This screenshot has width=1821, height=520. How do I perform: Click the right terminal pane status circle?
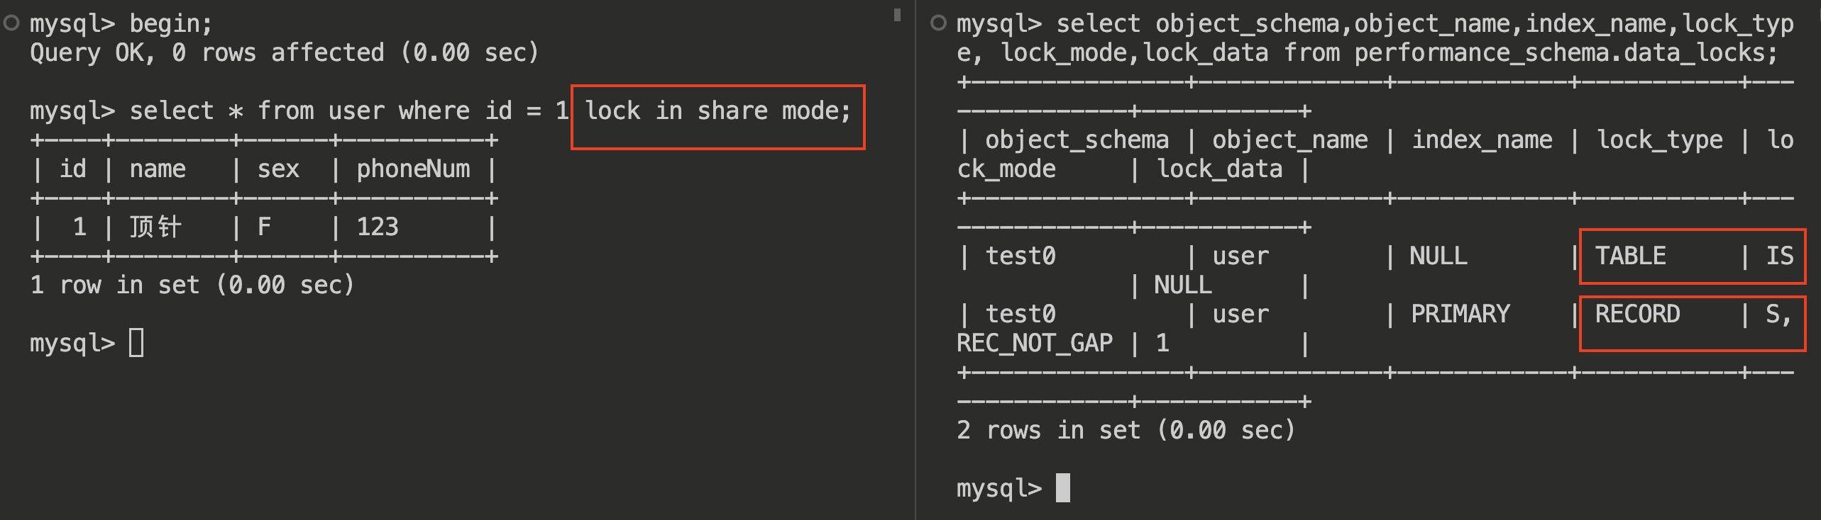click(938, 23)
